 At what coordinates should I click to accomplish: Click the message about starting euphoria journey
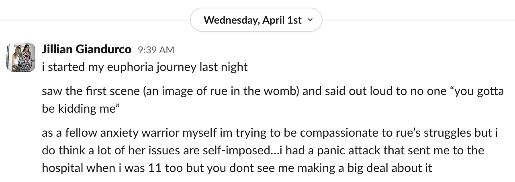click(x=145, y=67)
